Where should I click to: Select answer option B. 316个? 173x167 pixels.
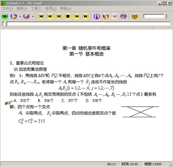[x=46, y=101]
